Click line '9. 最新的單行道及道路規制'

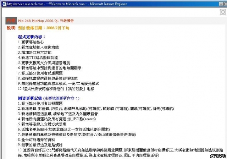coord(40,145)
